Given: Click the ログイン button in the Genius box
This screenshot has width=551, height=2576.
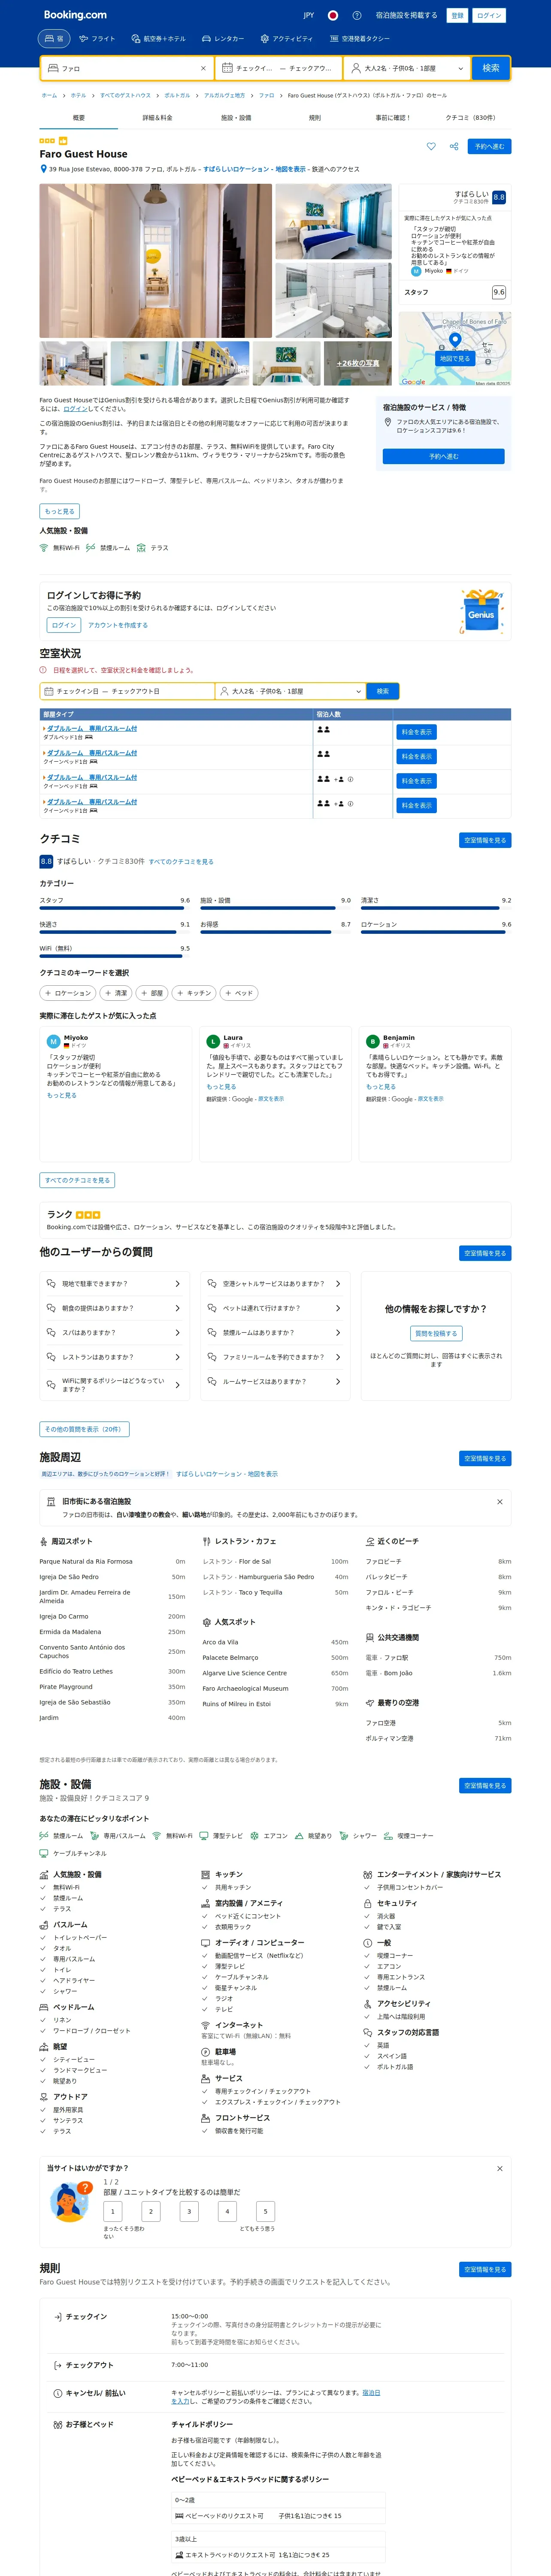Looking at the screenshot, I should pos(64,625).
